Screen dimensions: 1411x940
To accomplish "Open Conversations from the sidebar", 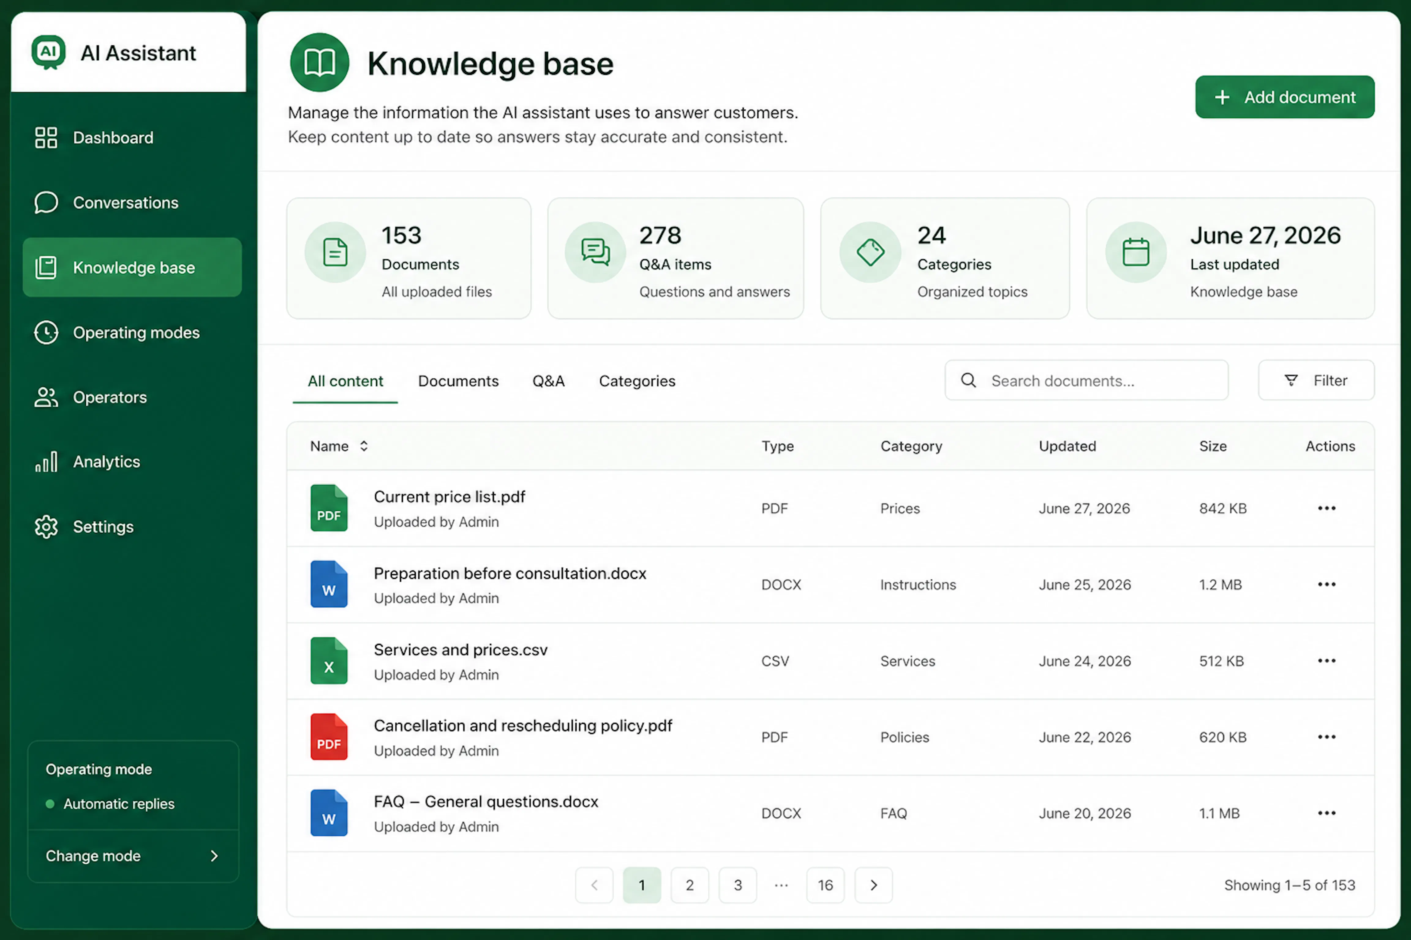I will pos(132,203).
